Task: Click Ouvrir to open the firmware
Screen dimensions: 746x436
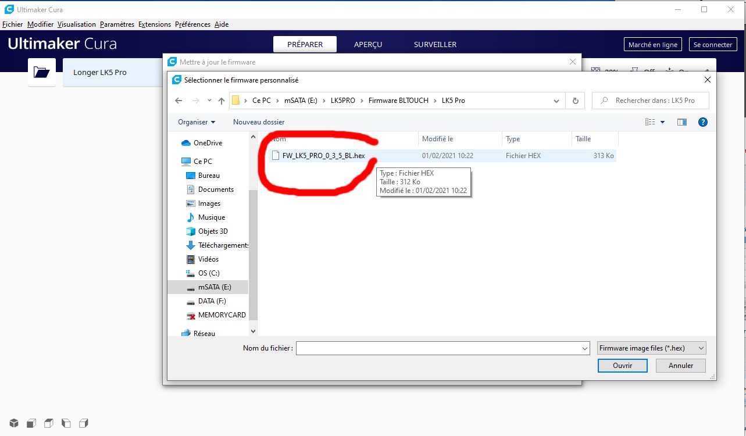Action: (622, 366)
